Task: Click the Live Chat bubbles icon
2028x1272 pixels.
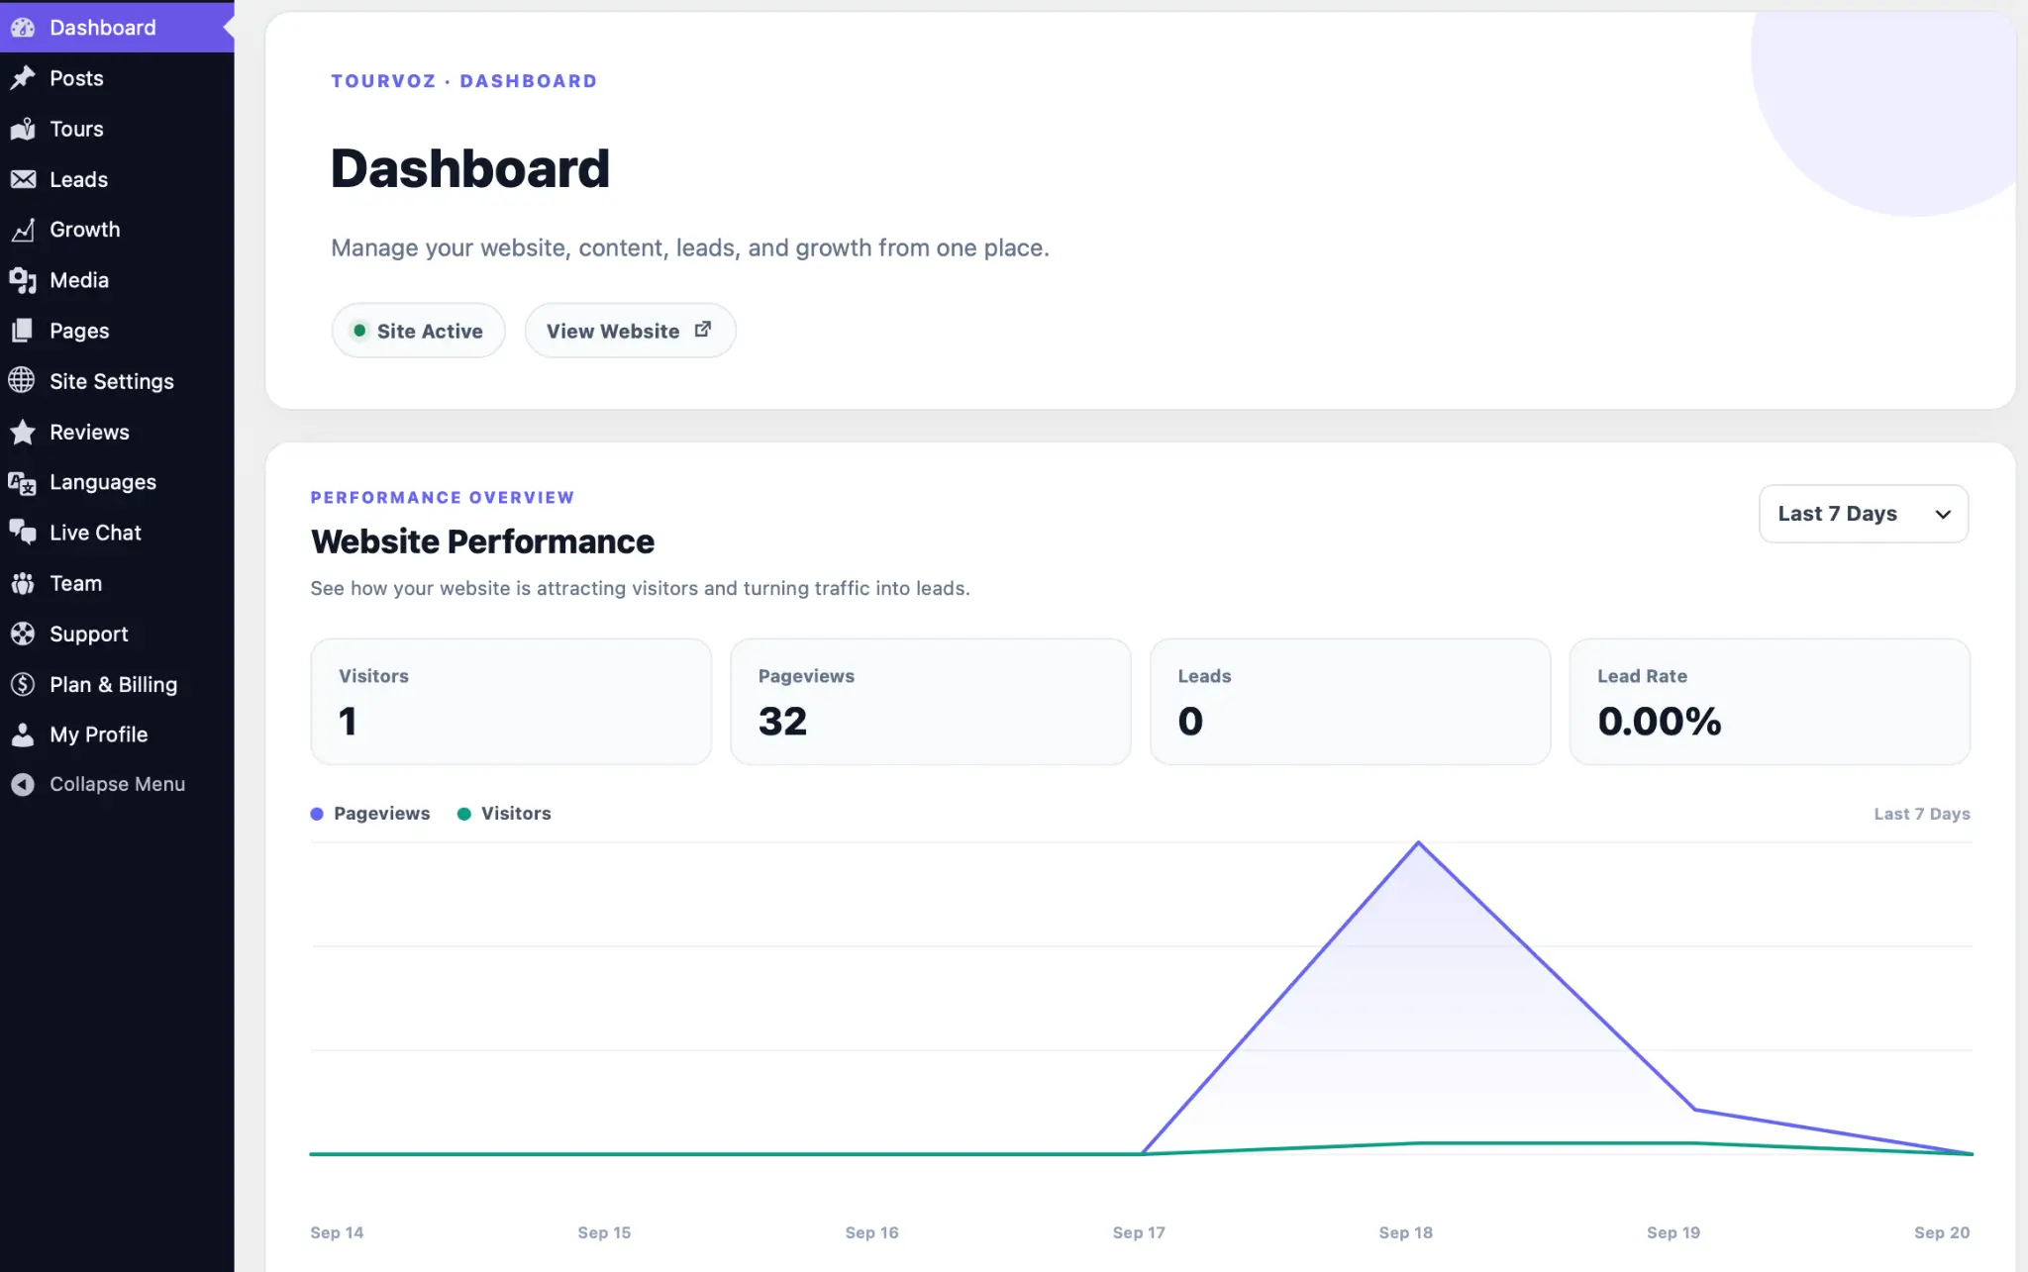Action: click(23, 533)
